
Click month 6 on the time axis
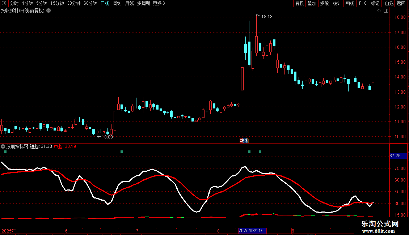click(x=66, y=231)
